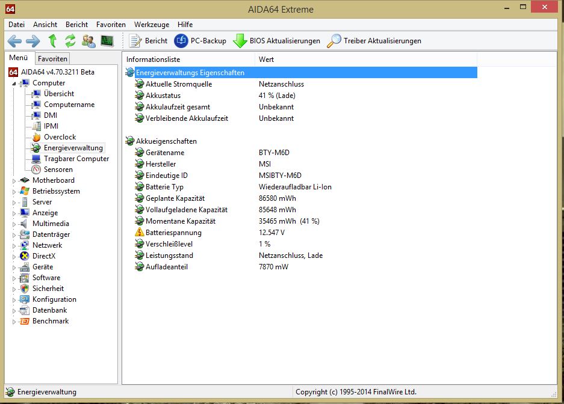This screenshot has height=404, width=564.
Task: Select Übersicht in the tree
Action: (59, 94)
